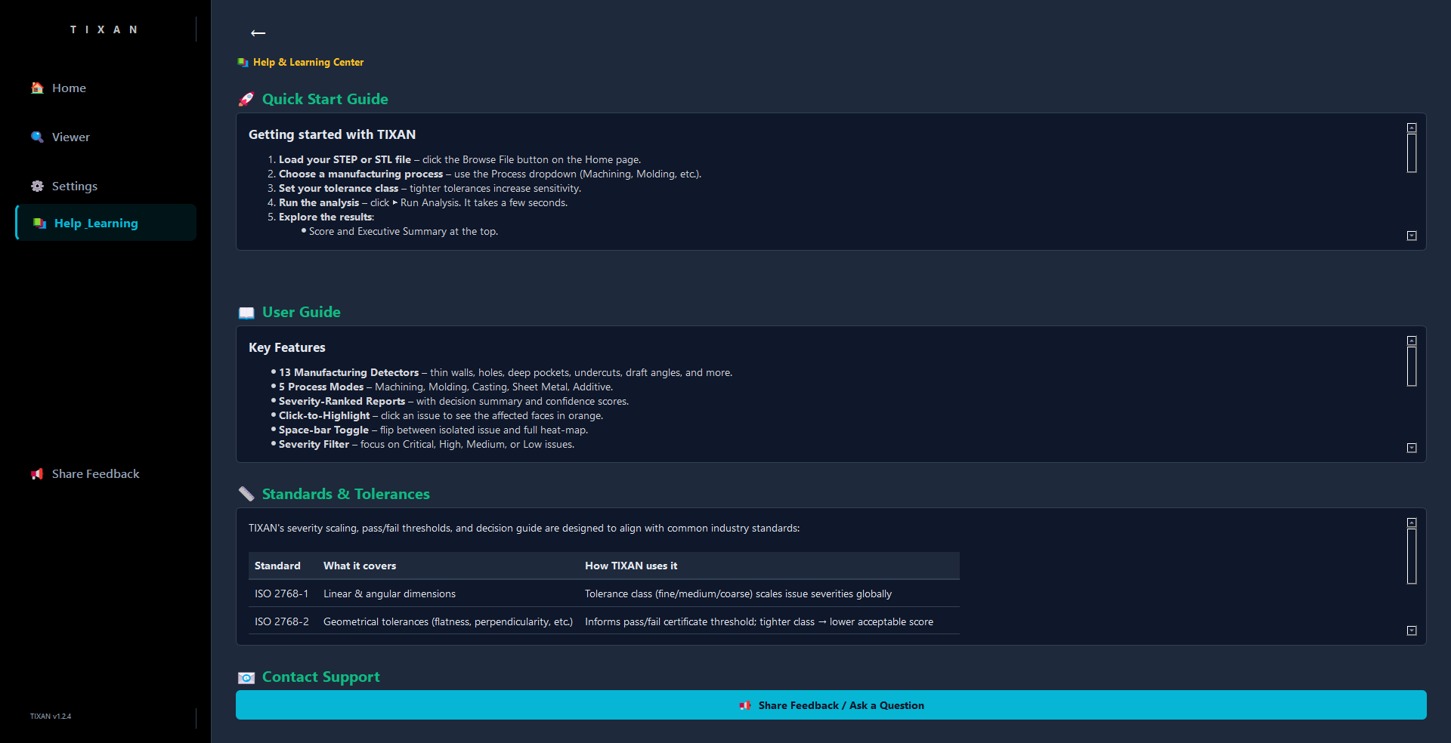Click the 'How TIXAN uses it' column header
The width and height of the screenshot is (1451, 743).
tap(631, 566)
